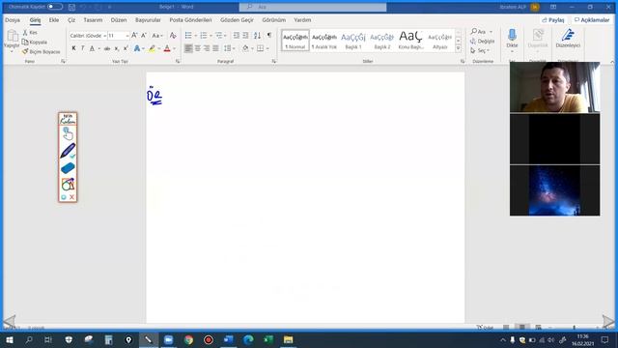This screenshot has height=348, width=618.
Task: Select the galaxy participant thumbnail
Action: tap(555, 190)
